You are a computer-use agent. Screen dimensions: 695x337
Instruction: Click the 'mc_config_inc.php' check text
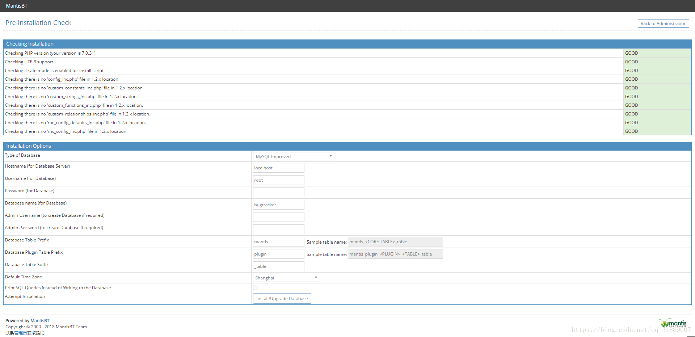tap(66, 131)
